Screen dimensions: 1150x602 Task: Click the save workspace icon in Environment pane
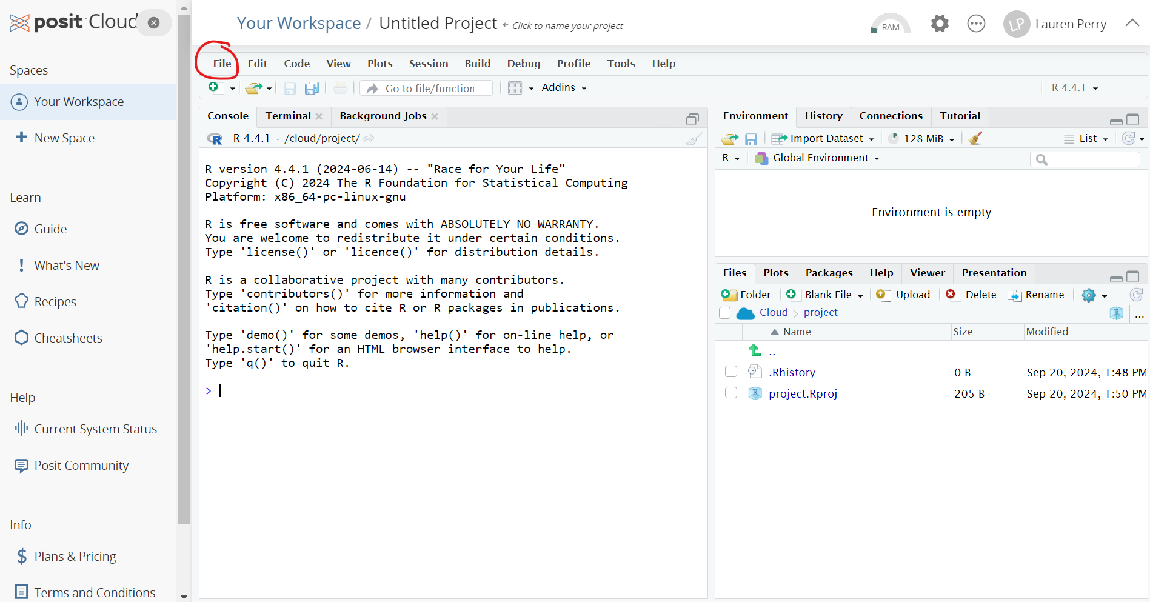[751, 139]
